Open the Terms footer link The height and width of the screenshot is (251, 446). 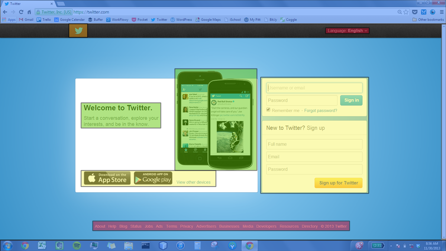point(172,226)
